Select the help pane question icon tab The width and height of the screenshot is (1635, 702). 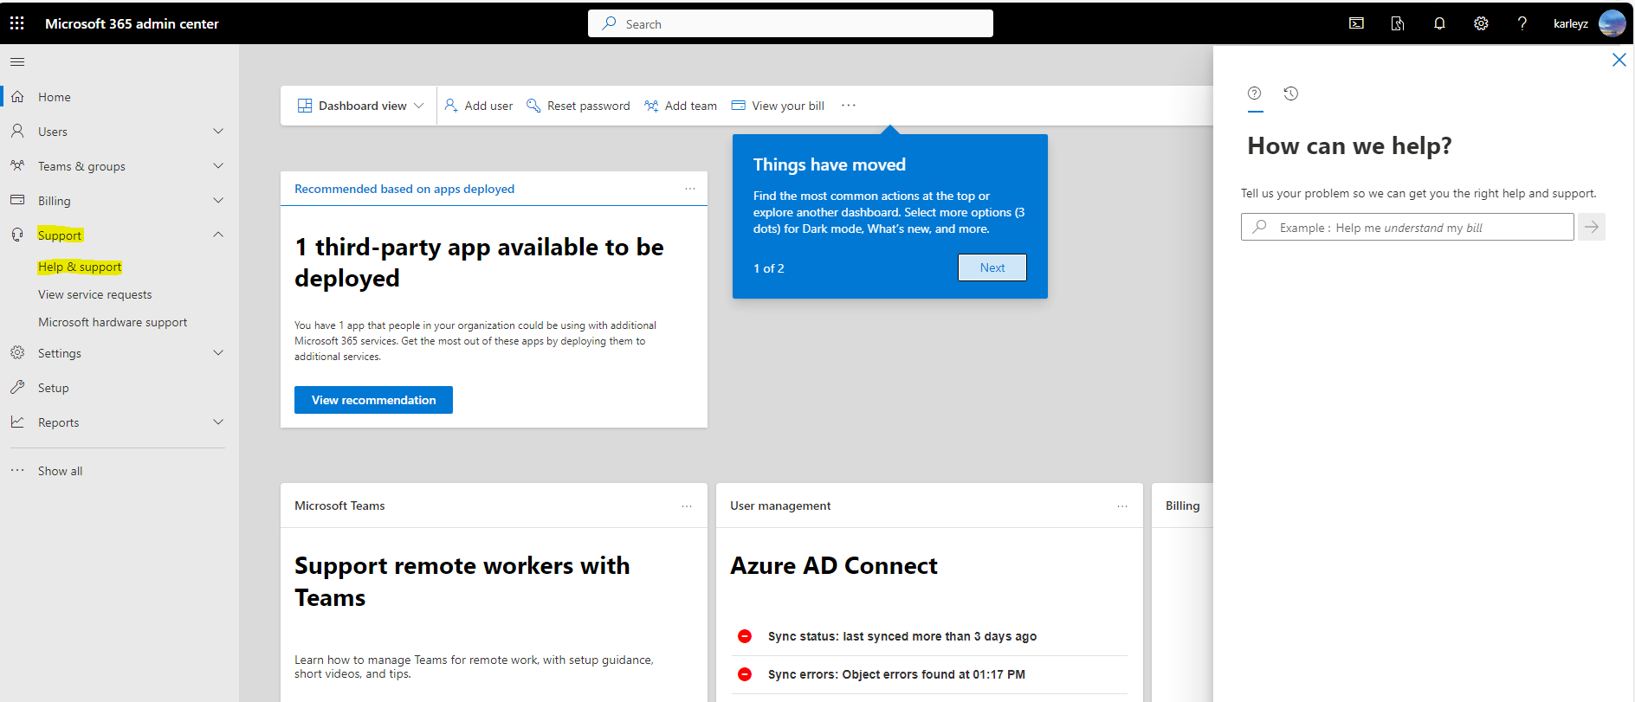[x=1255, y=93]
